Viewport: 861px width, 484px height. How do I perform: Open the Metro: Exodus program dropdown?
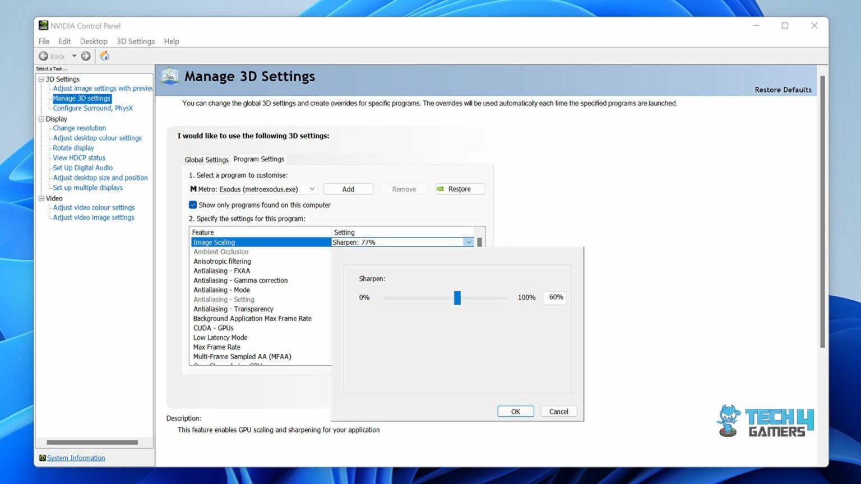(x=253, y=189)
